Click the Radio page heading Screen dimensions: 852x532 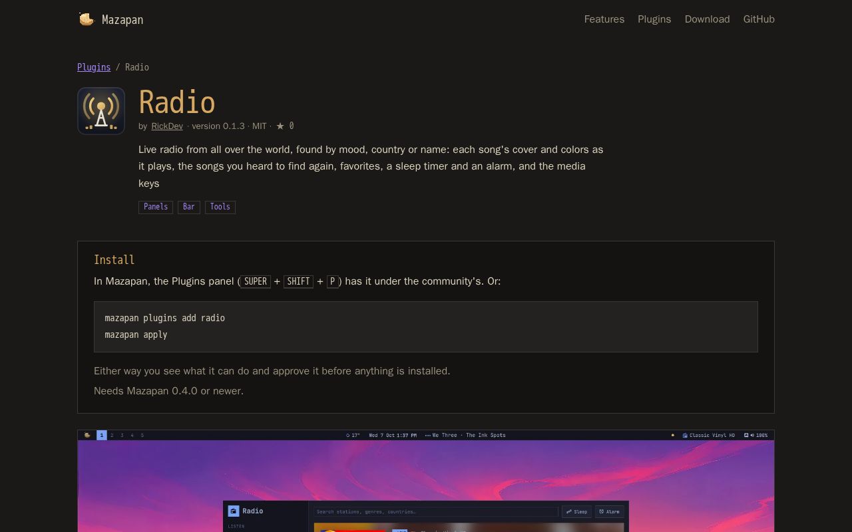click(177, 102)
